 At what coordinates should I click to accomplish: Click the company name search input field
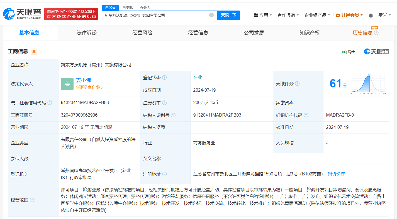(x=156, y=15)
